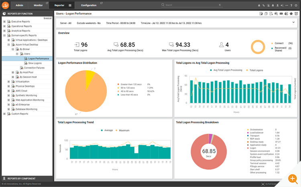The image size is (301, 187).
Task: Click the yellow pie slice labeled 7
Action: pos(89,78)
